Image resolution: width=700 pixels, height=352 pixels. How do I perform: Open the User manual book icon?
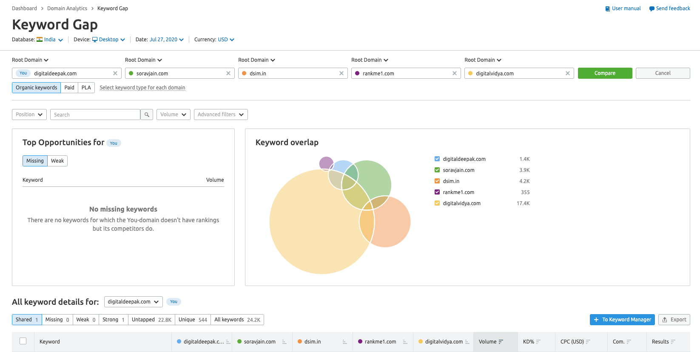point(608,9)
